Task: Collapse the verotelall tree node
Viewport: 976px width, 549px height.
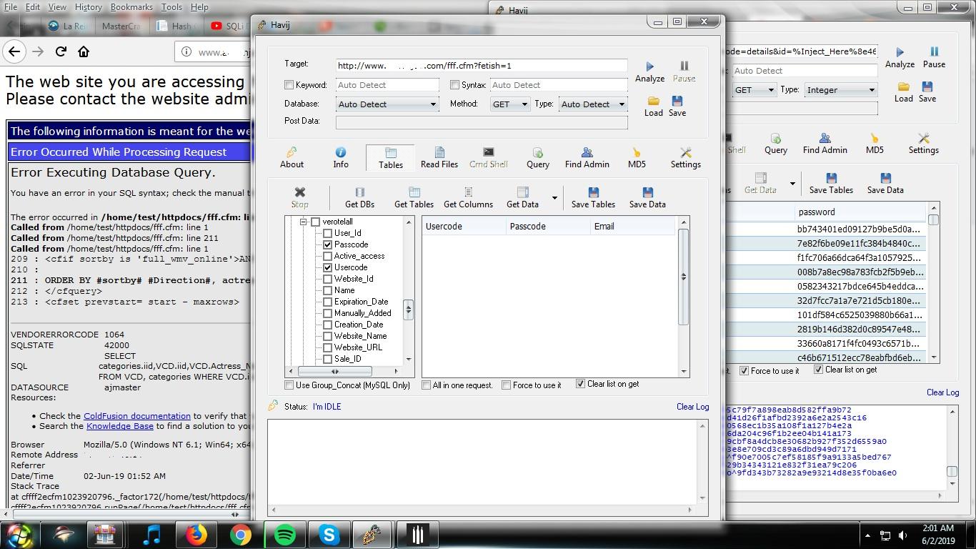Action: (304, 222)
